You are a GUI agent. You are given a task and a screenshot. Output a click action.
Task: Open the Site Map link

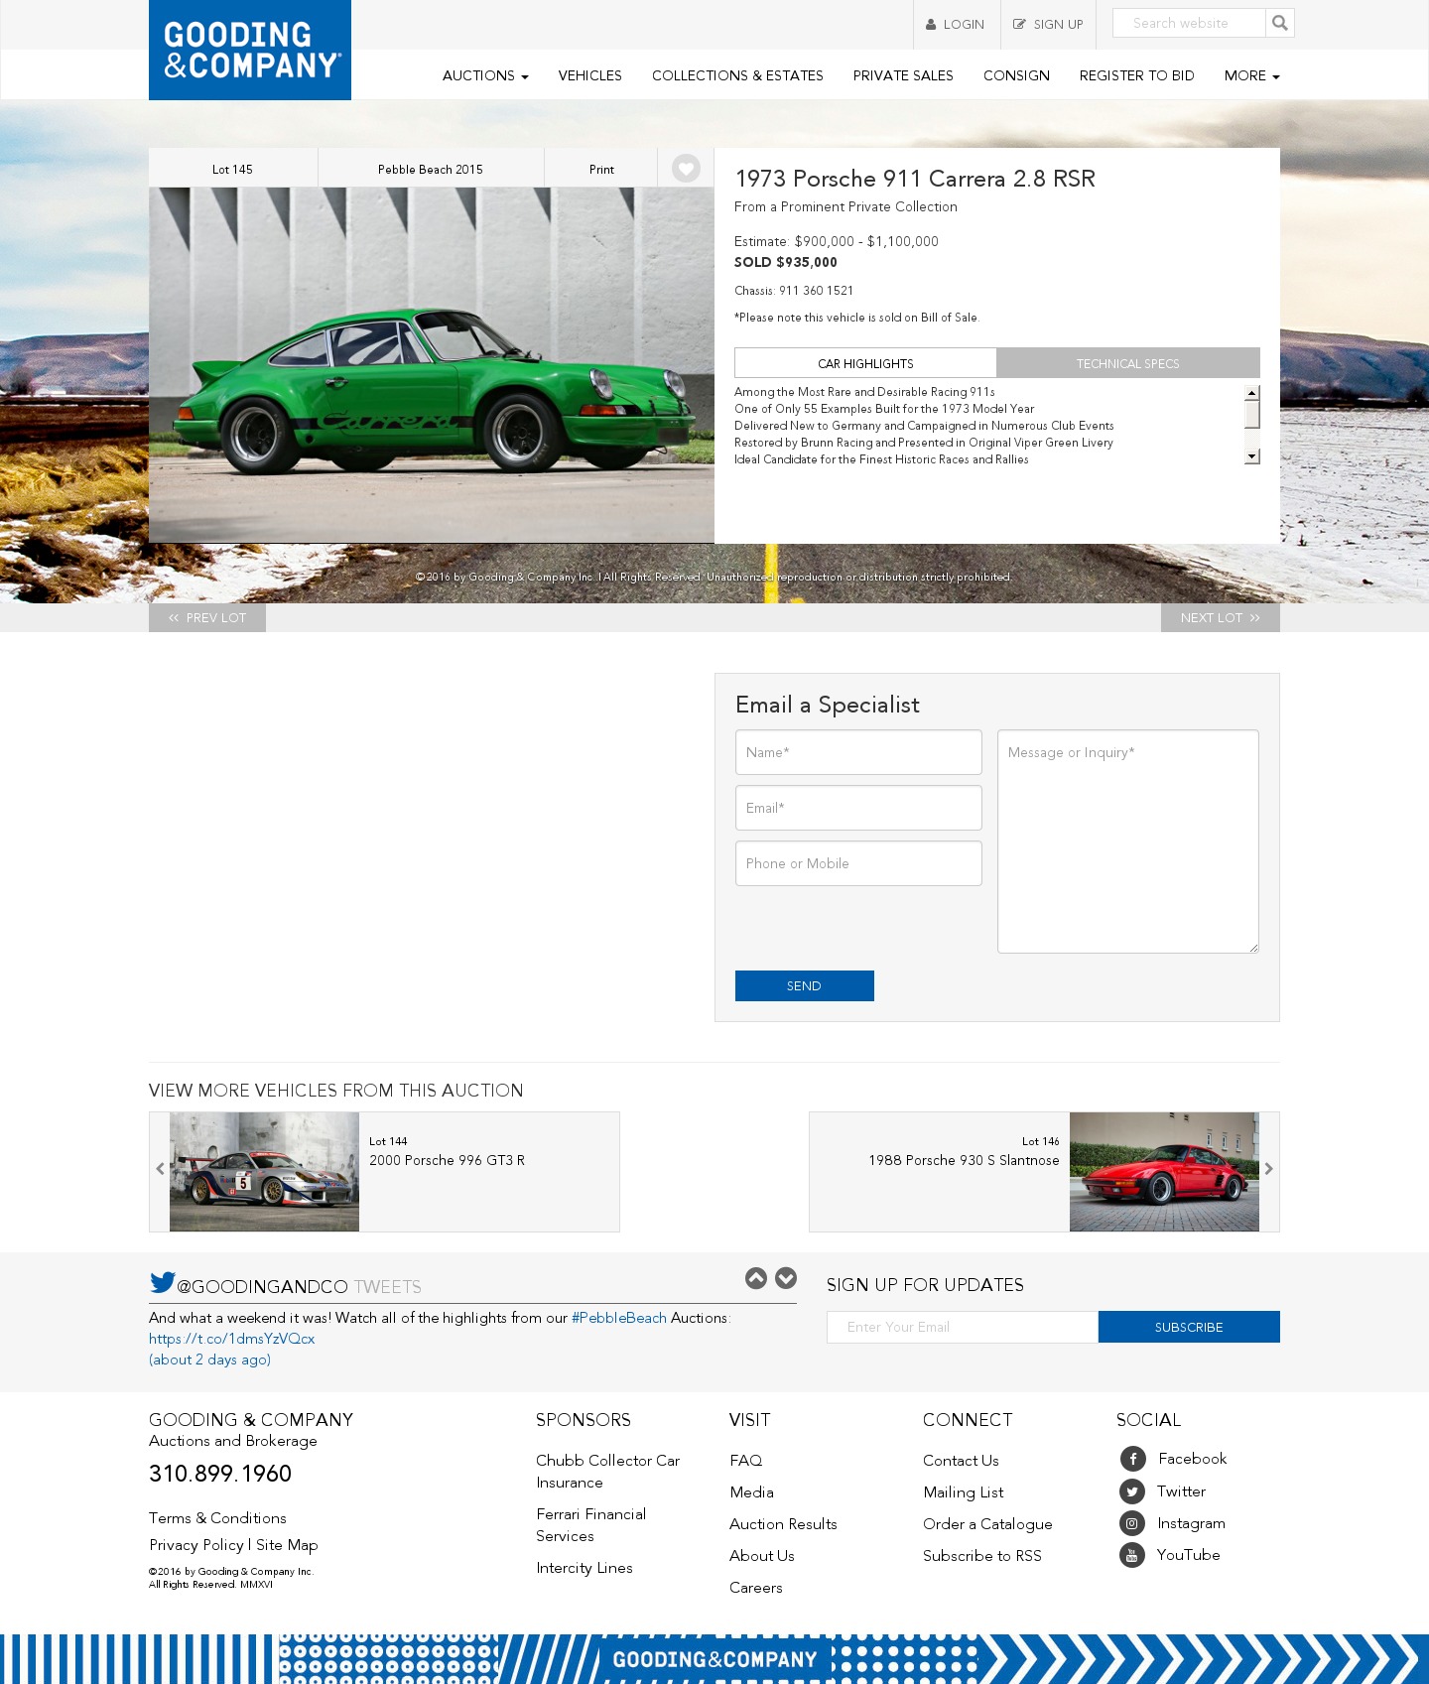[287, 1545]
